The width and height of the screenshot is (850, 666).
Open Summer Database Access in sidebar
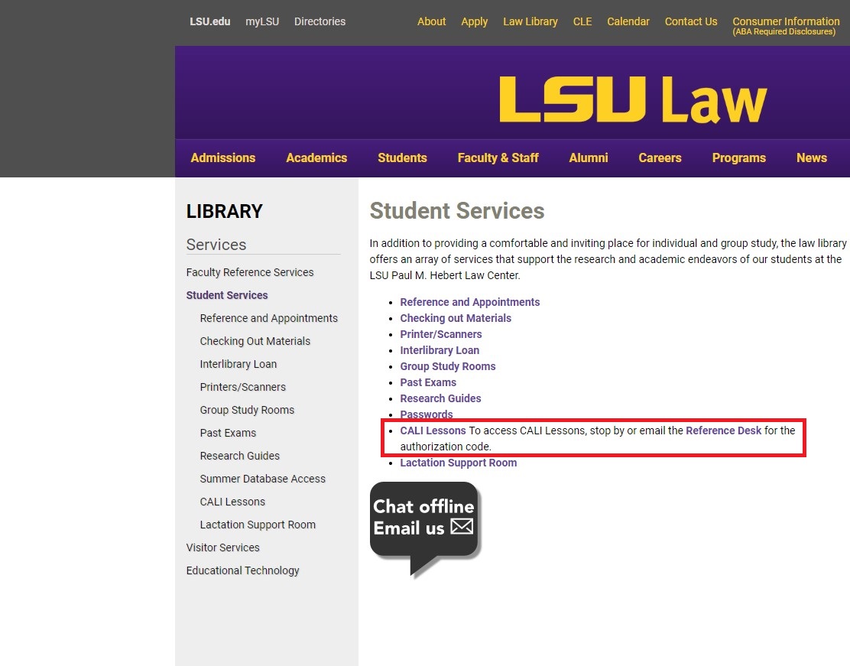tap(263, 479)
